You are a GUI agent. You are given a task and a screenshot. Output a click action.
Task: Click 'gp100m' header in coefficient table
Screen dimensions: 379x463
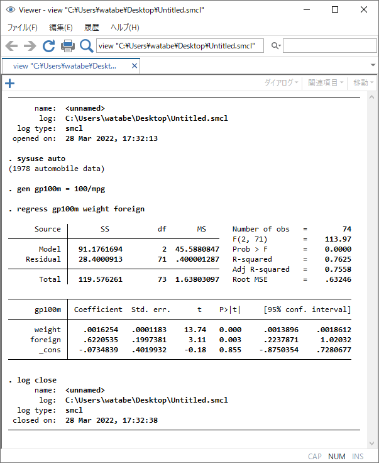48,310
